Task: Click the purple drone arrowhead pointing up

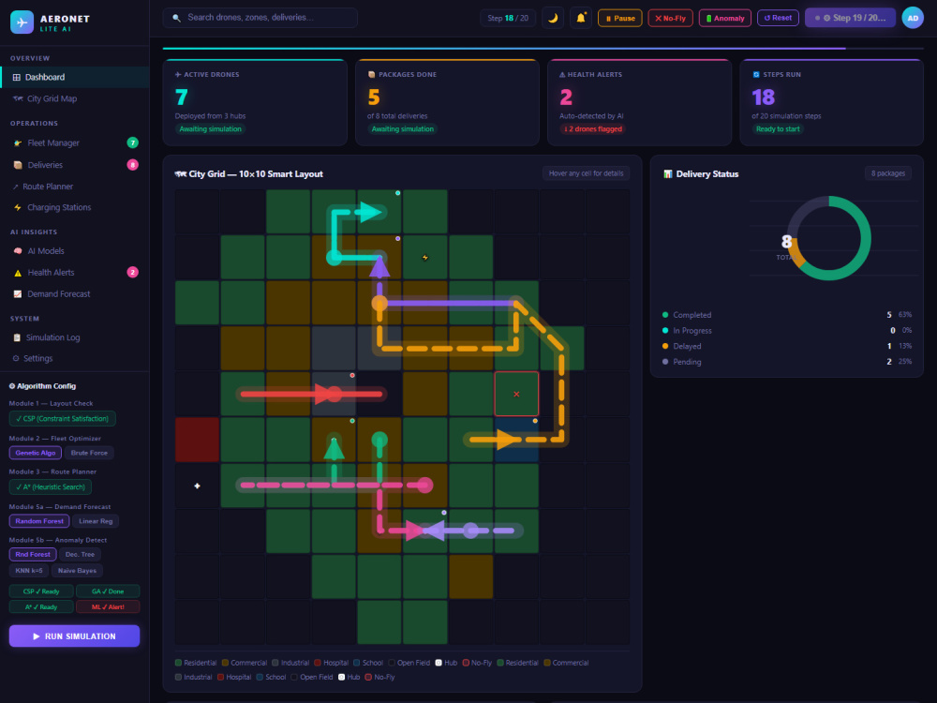Action: point(379,267)
